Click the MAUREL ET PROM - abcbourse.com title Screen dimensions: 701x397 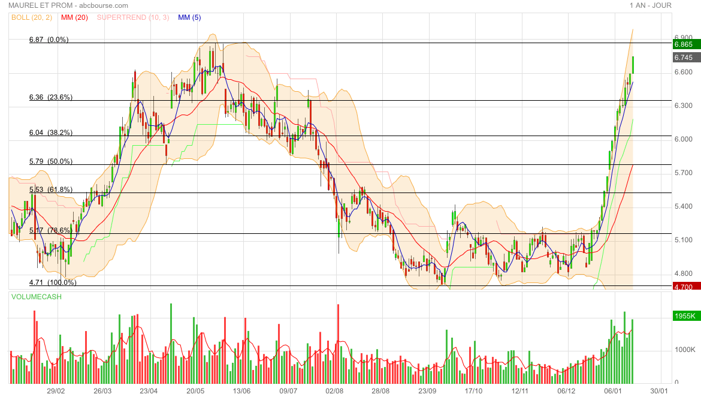pos(68,5)
